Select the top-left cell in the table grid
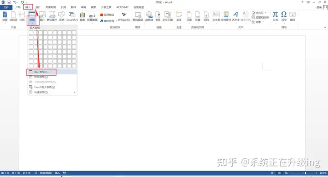This screenshot has height=177, width=328. click(x=31, y=33)
